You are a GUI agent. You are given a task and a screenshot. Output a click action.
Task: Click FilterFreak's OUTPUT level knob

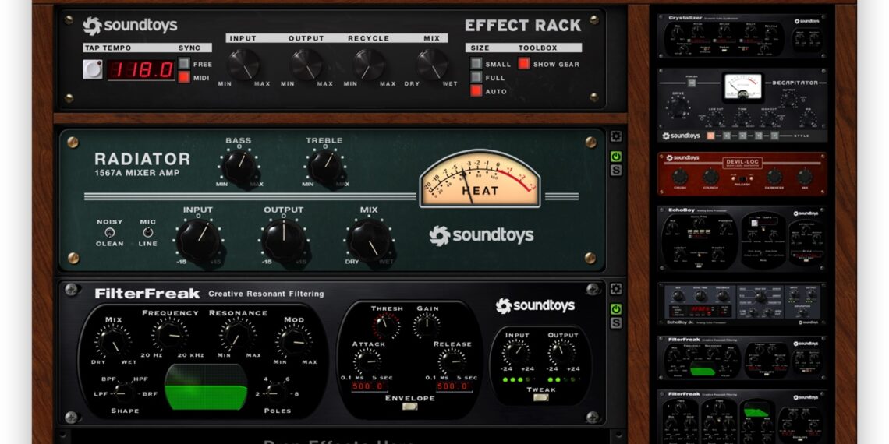click(562, 352)
